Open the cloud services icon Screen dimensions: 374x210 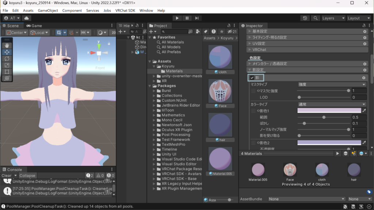(x=27, y=18)
